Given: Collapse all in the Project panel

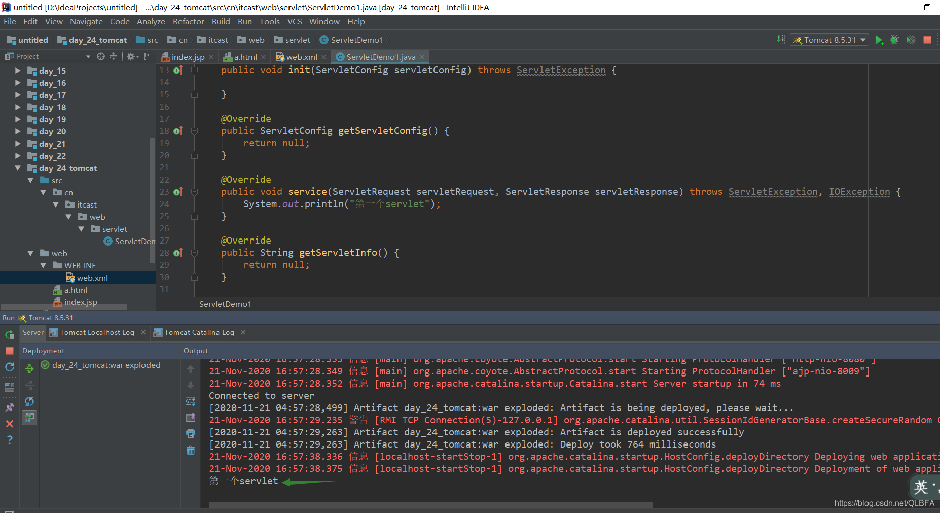Looking at the screenshot, I should (114, 56).
